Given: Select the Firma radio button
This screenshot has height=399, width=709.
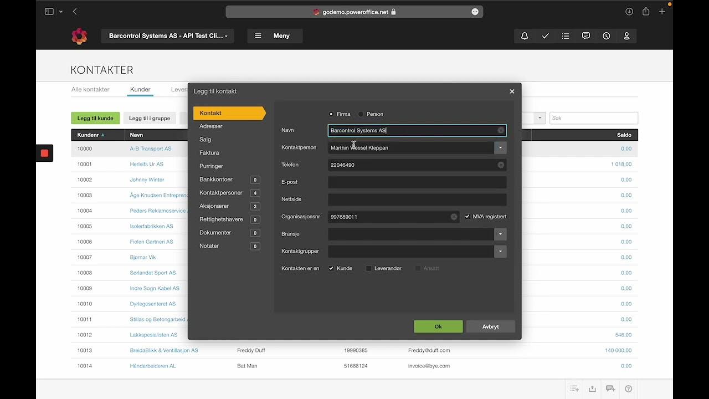Looking at the screenshot, I should click(x=331, y=114).
